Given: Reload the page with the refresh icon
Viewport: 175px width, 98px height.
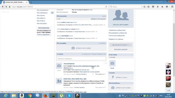Looking at the screenshot, I should pos(106,7).
